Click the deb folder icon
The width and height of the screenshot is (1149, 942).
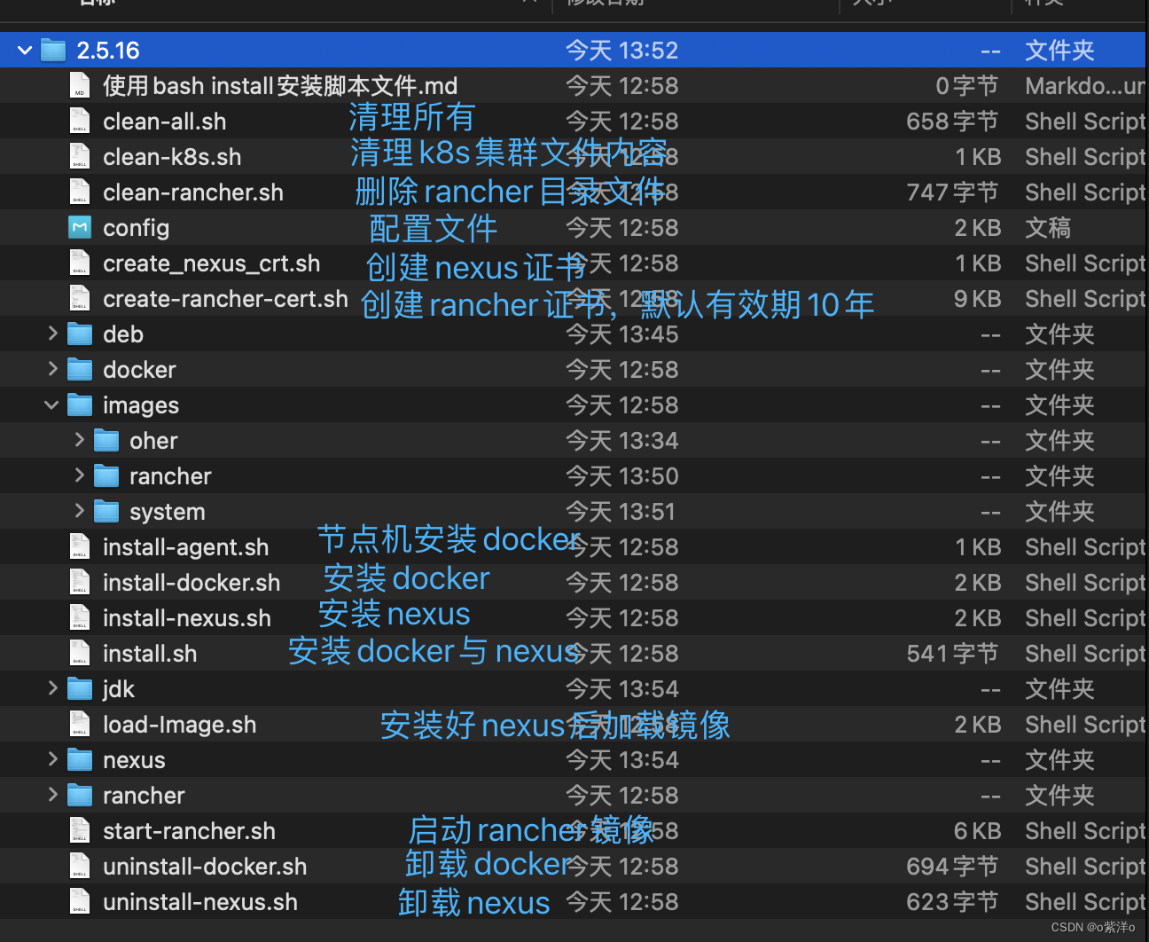80,334
